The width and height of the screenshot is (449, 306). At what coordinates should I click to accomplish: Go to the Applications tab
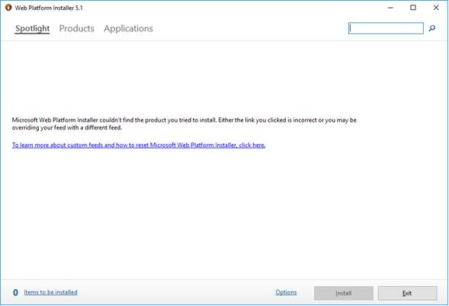[128, 29]
